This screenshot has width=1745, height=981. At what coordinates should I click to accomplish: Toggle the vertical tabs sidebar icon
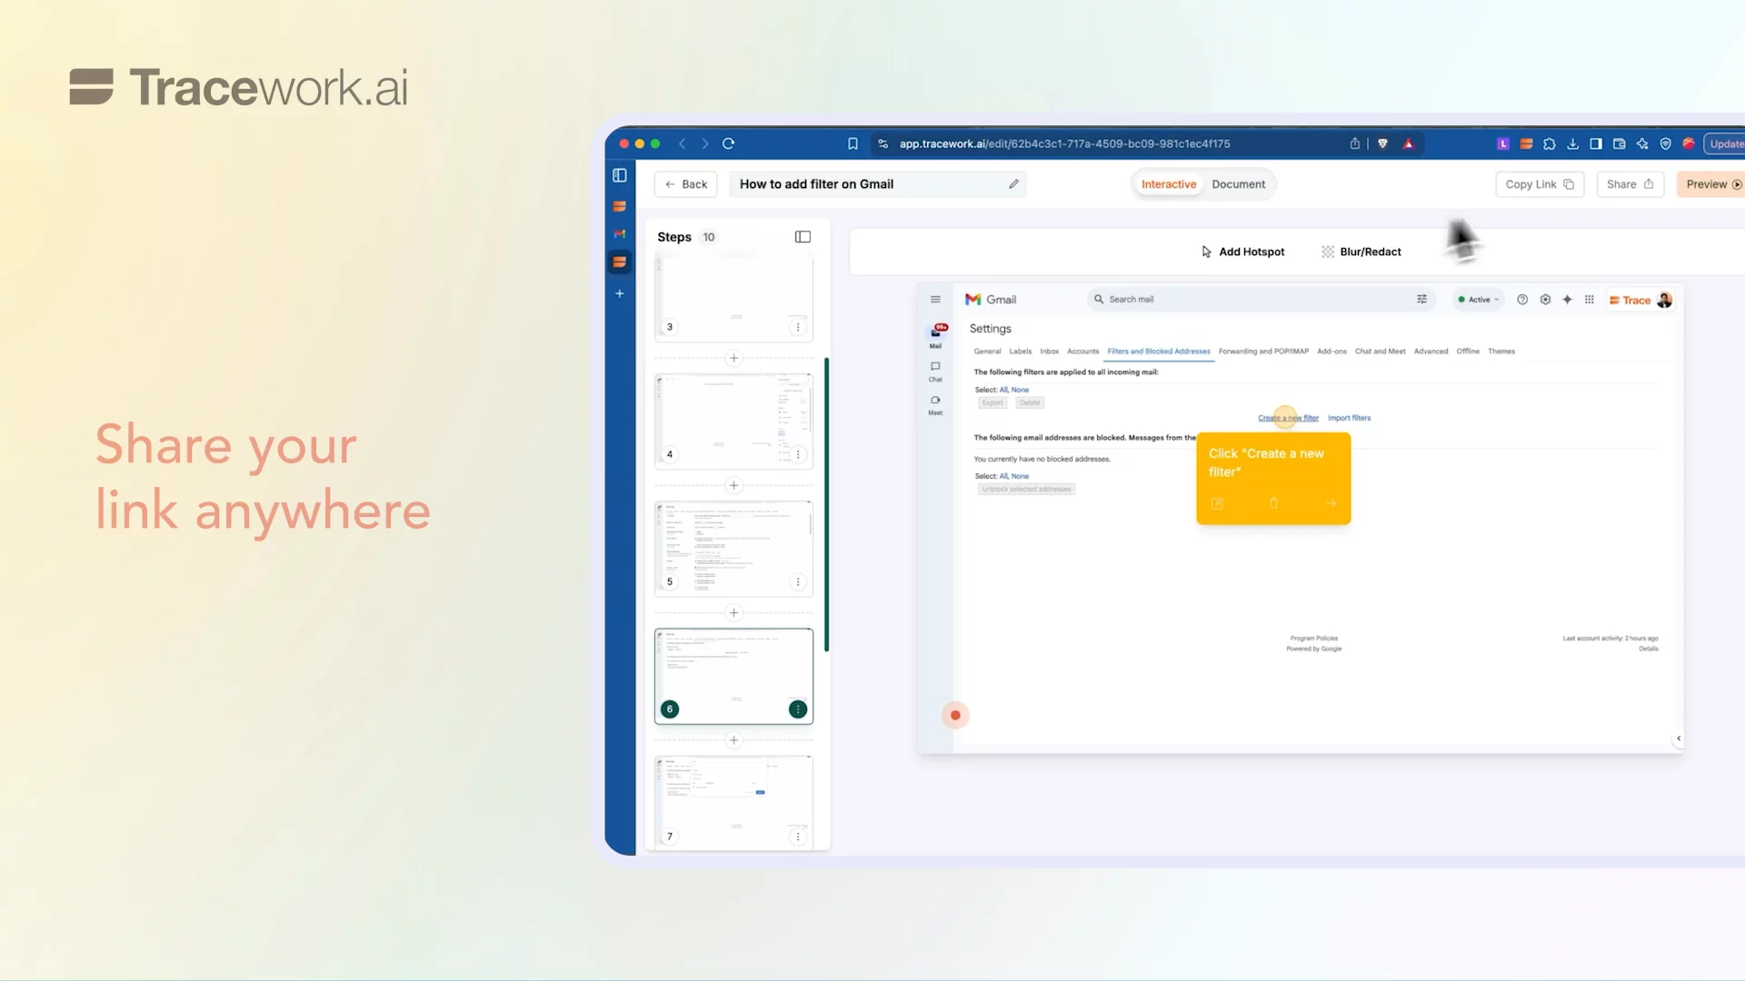tap(620, 175)
